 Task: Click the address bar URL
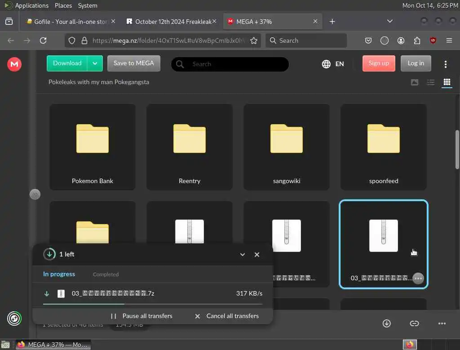click(x=168, y=40)
